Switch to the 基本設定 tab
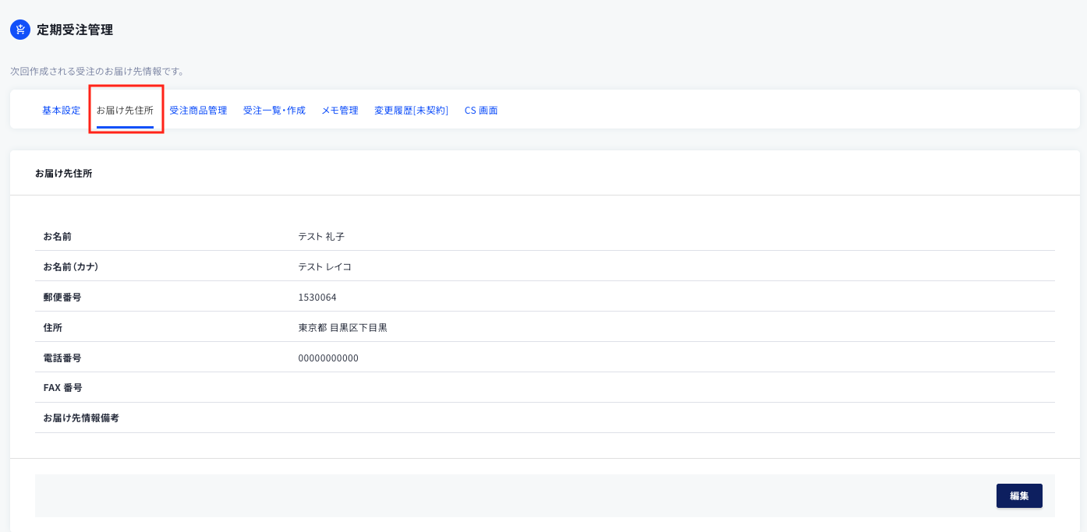The image size is (1087, 532). click(x=61, y=111)
